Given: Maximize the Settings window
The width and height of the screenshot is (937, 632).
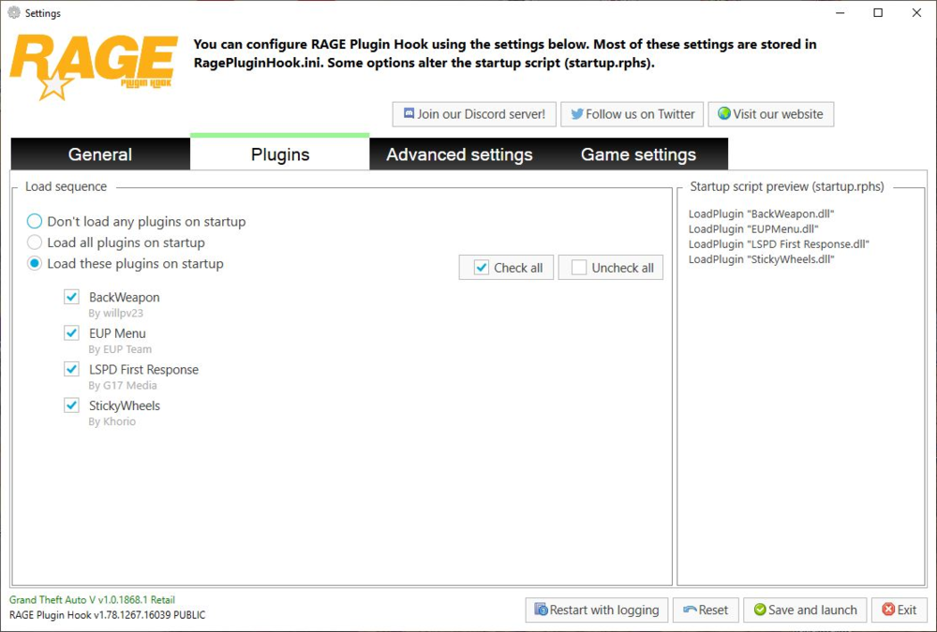Looking at the screenshot, I should click(878, 12).
